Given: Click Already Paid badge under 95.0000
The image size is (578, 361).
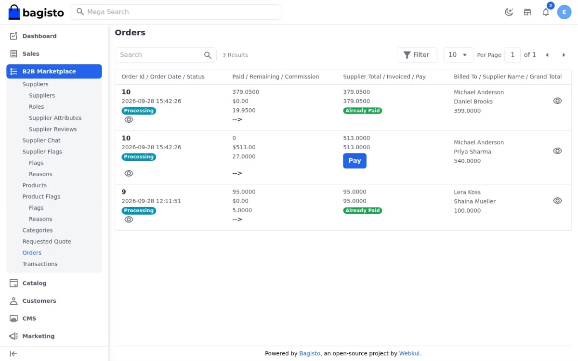Looking at the screenshot, I should (363, 210).
